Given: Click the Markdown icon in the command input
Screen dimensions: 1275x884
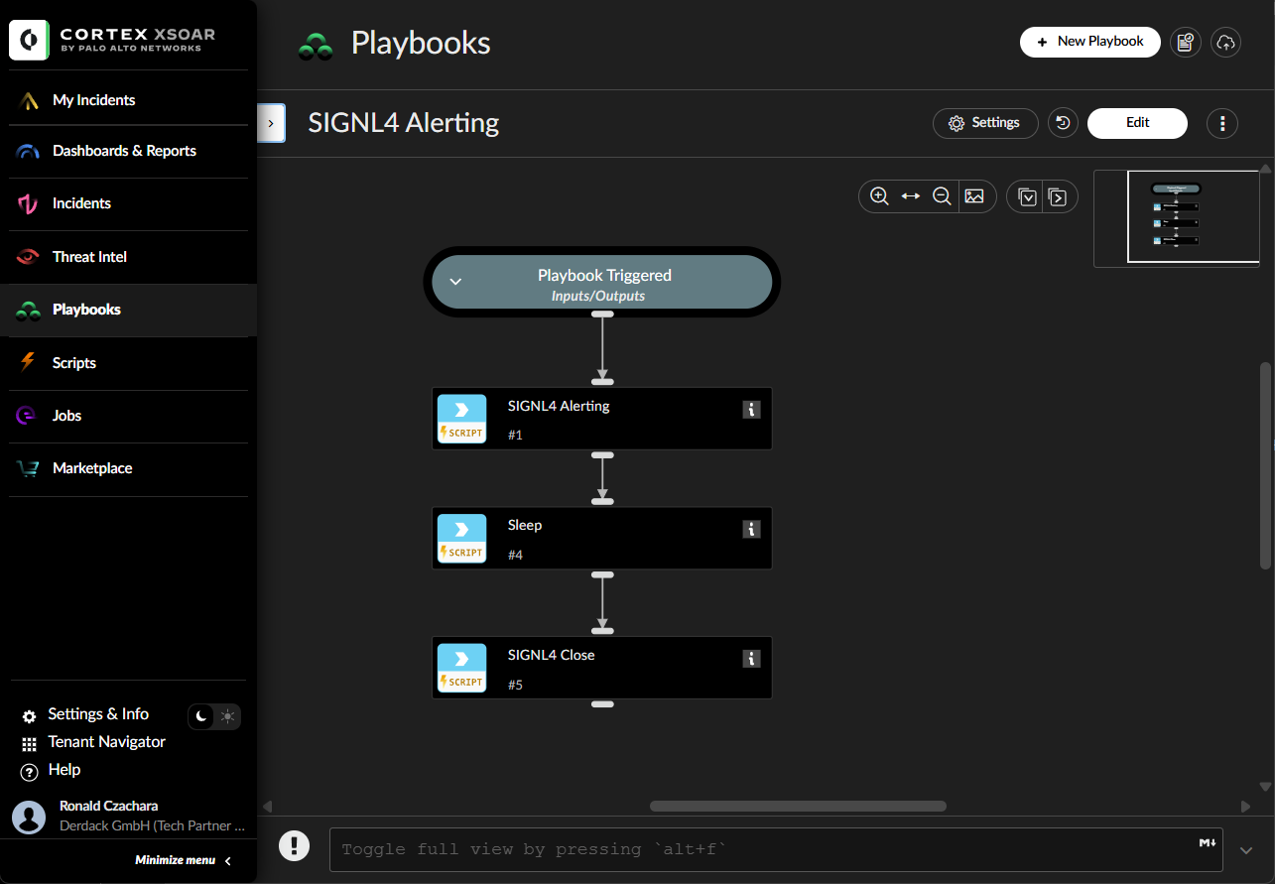Looking at the screenshot, I should point(1208,842).
